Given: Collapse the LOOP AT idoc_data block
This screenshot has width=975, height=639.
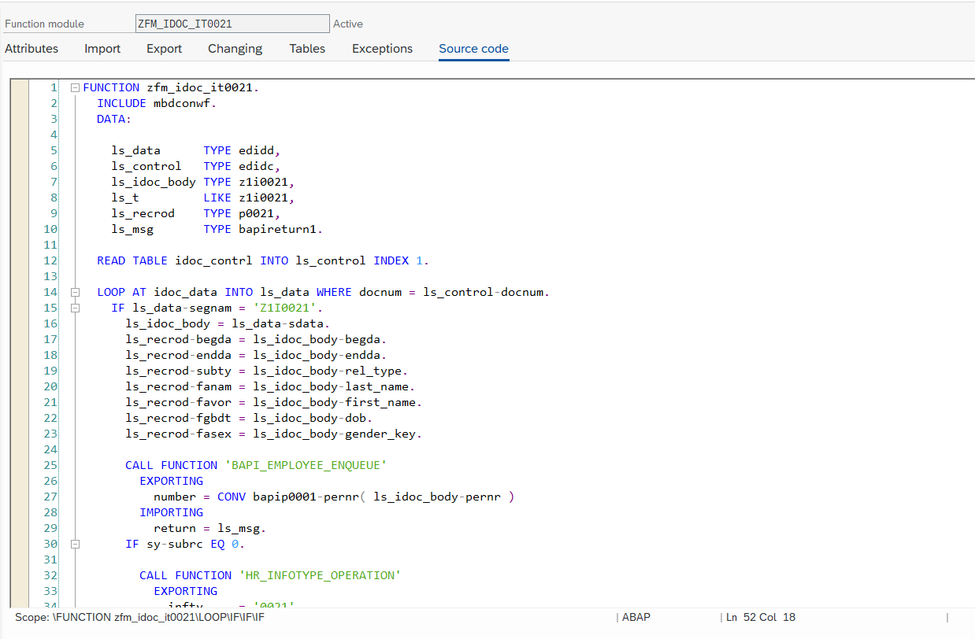Looking at the screenshot, I should [75, 292].
